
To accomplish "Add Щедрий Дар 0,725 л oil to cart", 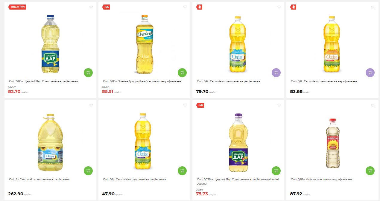I will pos(276,171).
